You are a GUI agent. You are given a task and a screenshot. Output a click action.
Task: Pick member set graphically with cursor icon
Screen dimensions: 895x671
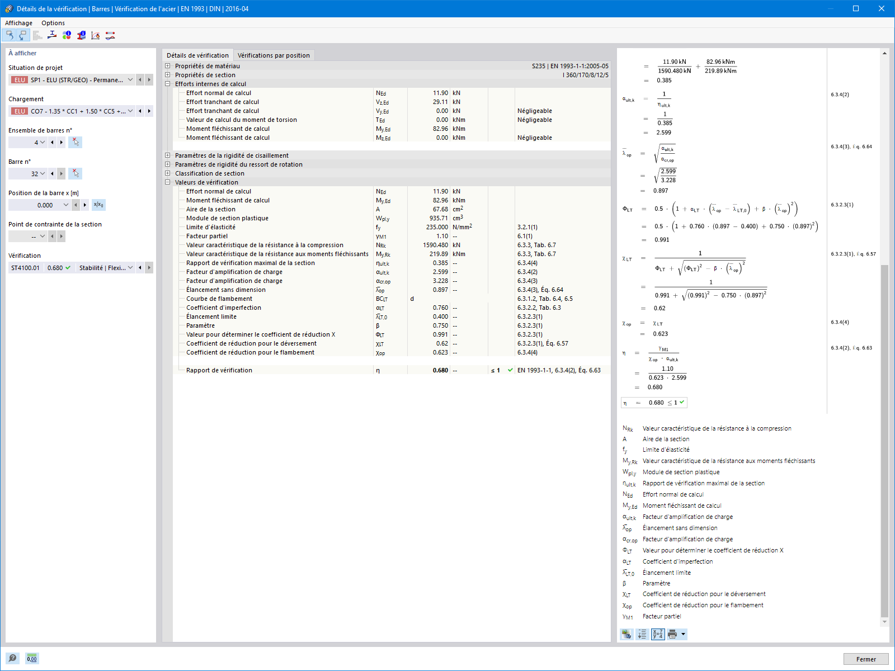(76, 143)
